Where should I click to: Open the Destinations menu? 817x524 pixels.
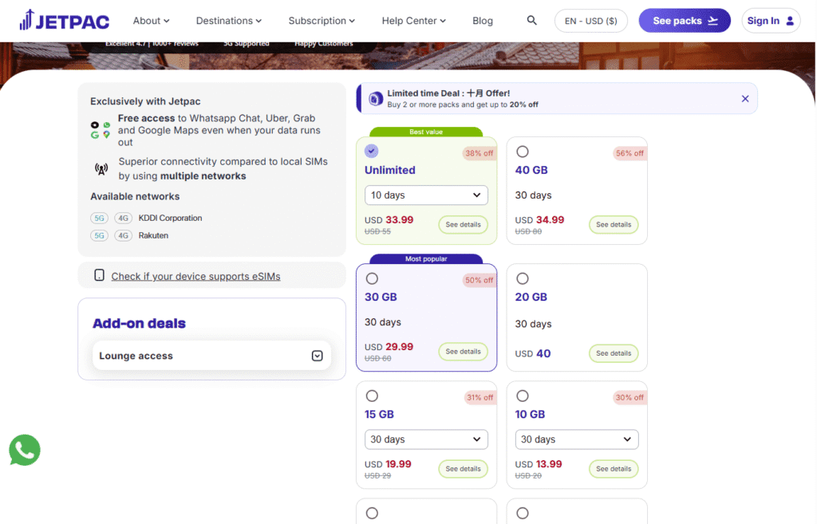[x=228, y=20]
